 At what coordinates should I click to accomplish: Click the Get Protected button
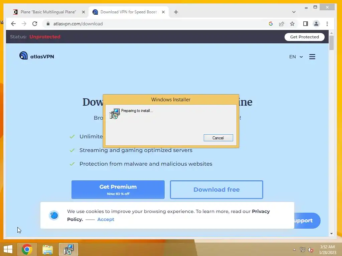click(x=305, y=37)
